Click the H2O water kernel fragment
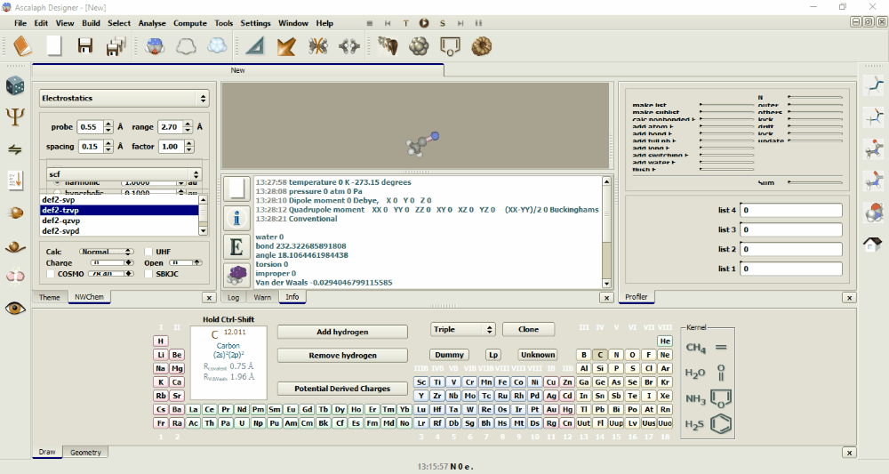This screenshot has height=474, width=889. coord(696,374)
